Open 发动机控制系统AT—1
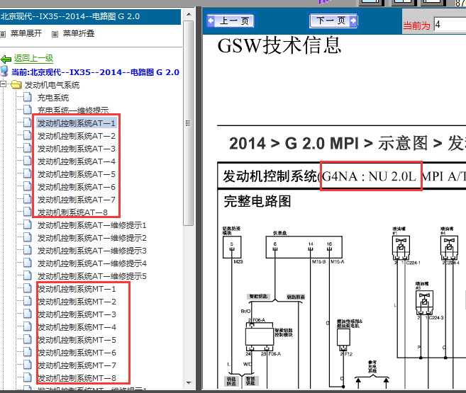The image size is (466, 393). click(77, 123)
